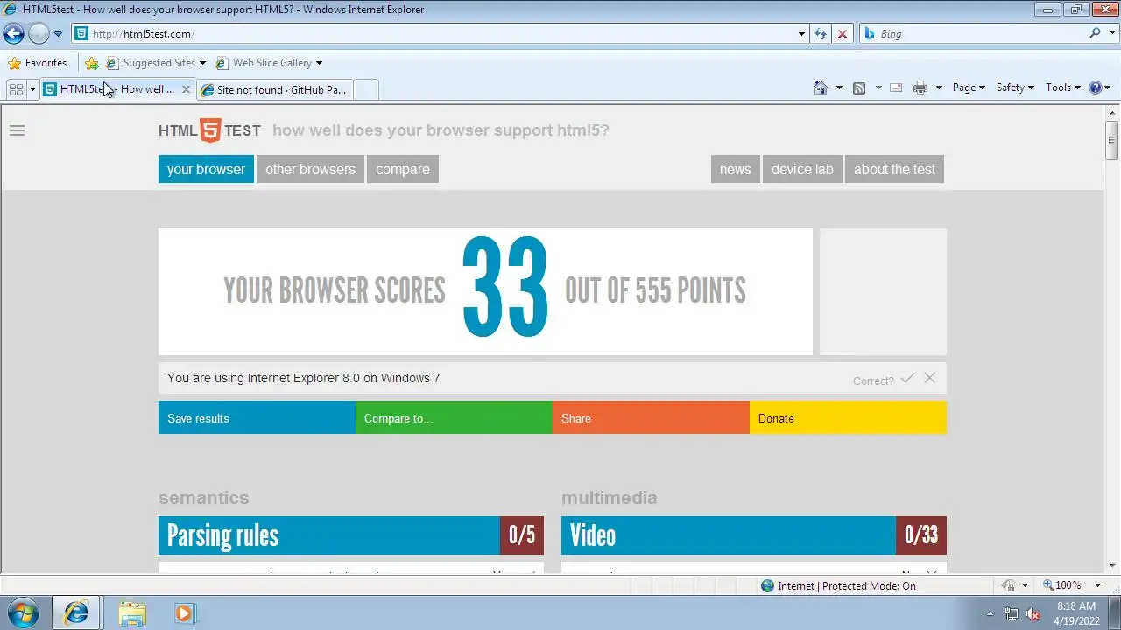Open Windows Media Player taskbar icon
Viewport: 1121px width, 630px height.
tap(184, 612)
